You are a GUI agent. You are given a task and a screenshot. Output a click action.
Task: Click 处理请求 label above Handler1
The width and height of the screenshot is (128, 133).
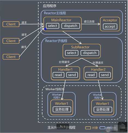(64, 62)
